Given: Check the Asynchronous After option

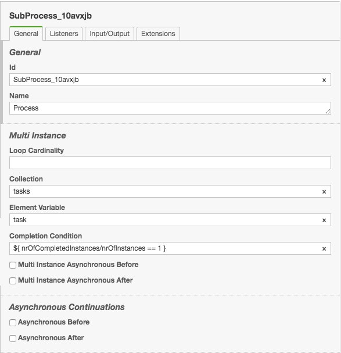Looking at the screenshot, I should [13, 338].
